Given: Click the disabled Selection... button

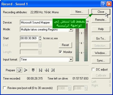Looking at the screenshot, I should pyautogui.click(x=101, y=46).
